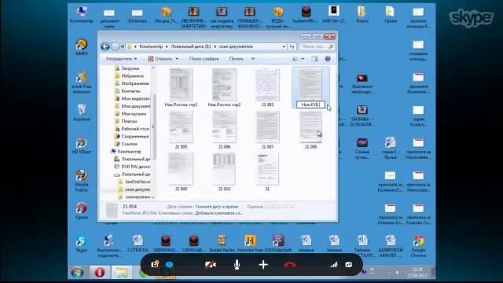
Task: Click Печать in the Explorer toolbar
Action: [236, 59]
